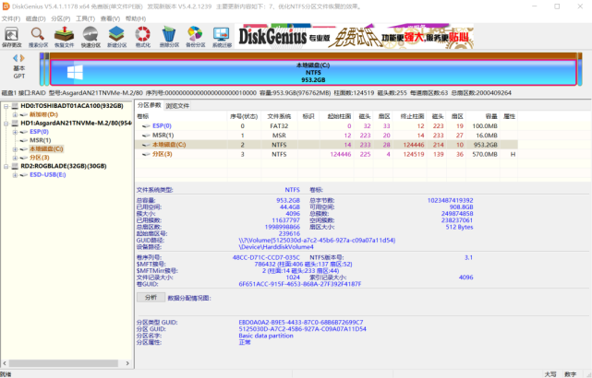Collapse the HD0:TOSHIBADT01ACA100 tree node
Image resolution: width=592 pixels, height=378 pixels.
pos(6,106)
